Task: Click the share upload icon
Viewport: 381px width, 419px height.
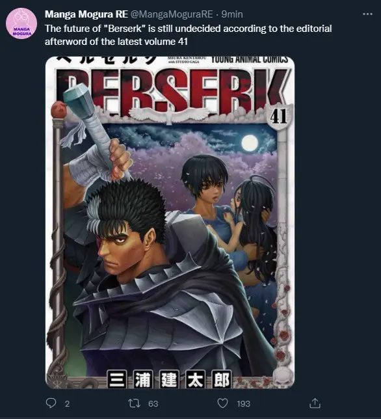Action: pyautogui.click(x=315, y=403)
